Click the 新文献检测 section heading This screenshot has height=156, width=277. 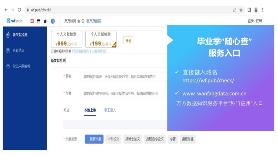tap(58, 61)
